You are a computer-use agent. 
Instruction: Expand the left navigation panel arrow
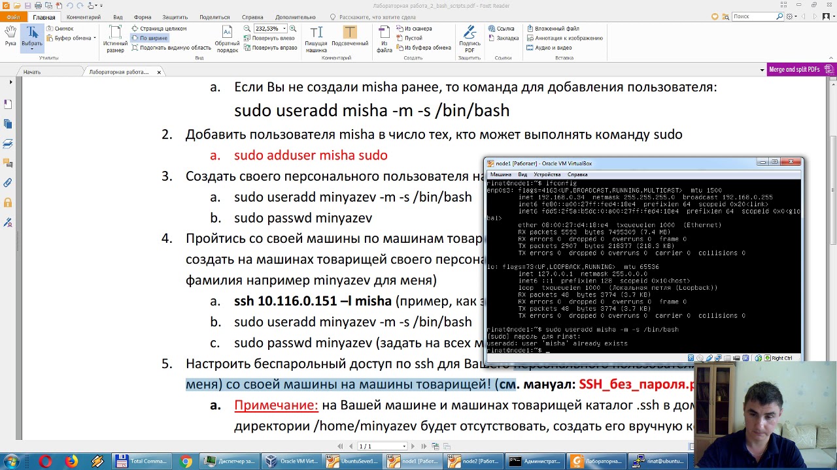click(10, 82)
